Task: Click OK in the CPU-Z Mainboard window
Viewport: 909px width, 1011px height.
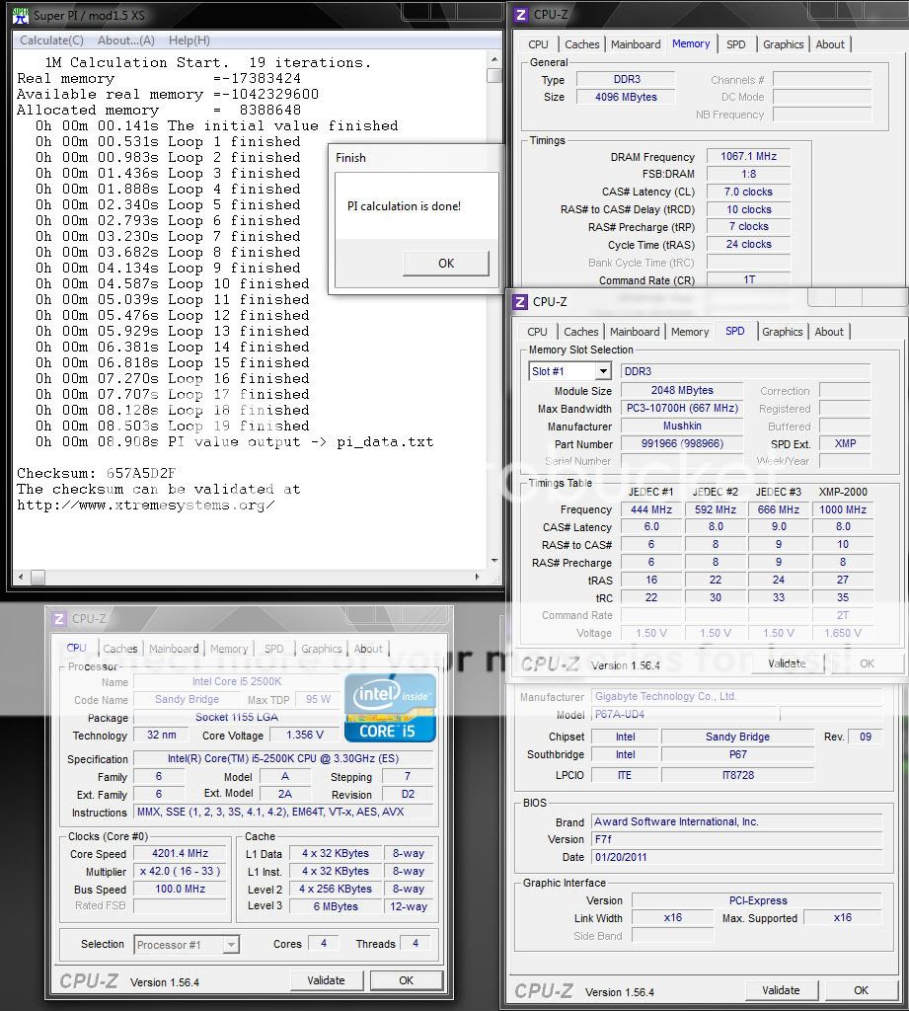Action: 862,990
